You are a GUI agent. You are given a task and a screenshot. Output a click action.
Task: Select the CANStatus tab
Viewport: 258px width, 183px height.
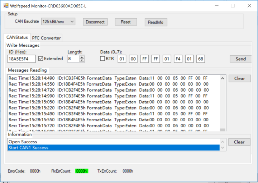tap(17, 37)
